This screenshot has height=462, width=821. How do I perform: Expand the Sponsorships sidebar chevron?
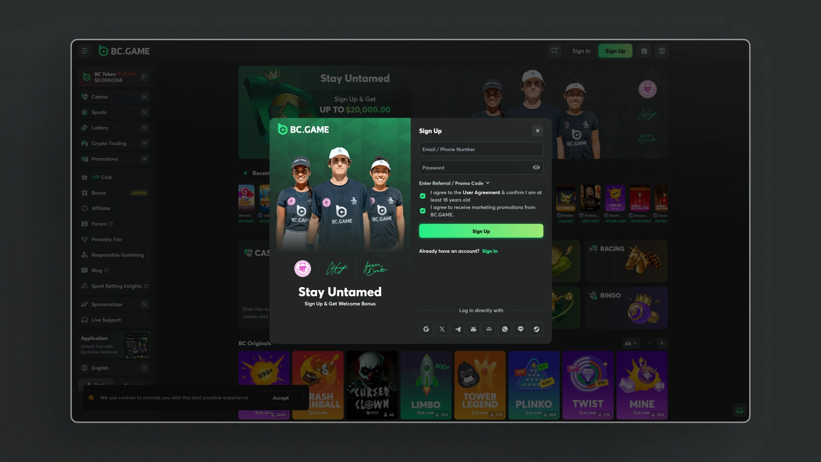pos(145,304)
